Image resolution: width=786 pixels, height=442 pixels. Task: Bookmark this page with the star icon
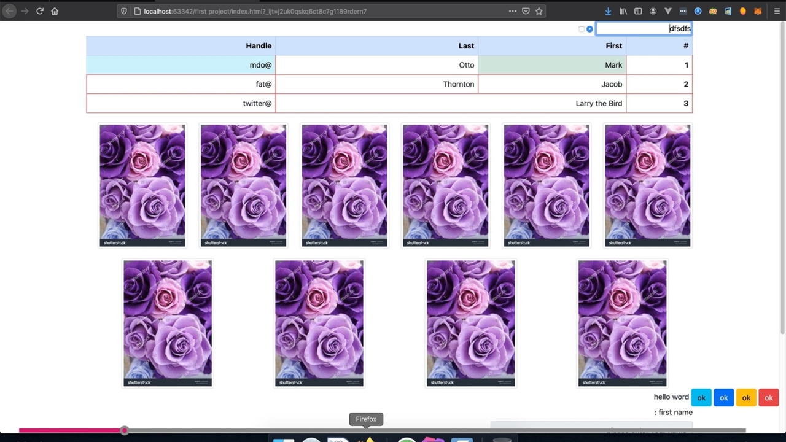tap(539, 11)
